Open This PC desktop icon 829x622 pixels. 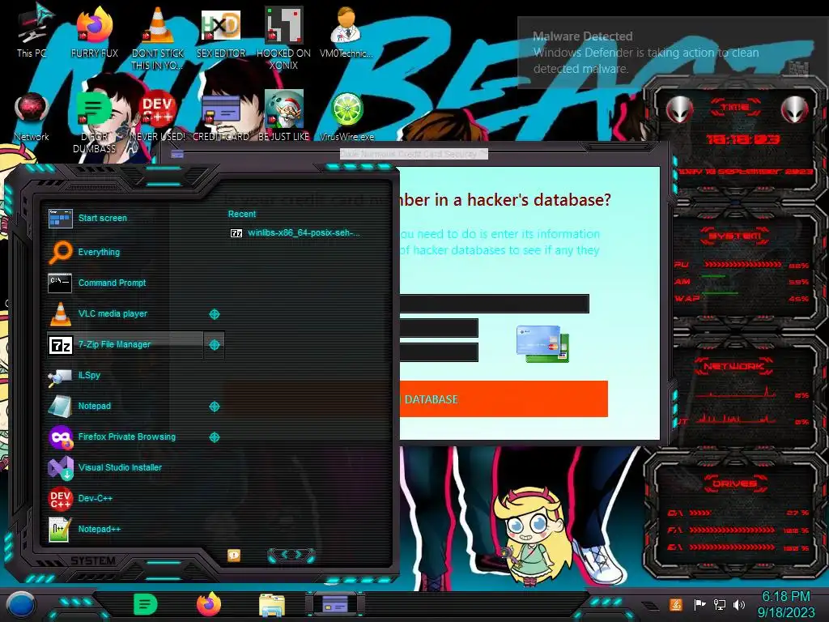pos(32,31)
